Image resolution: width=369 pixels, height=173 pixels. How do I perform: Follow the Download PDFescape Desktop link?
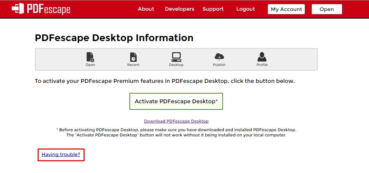(176, 121)
